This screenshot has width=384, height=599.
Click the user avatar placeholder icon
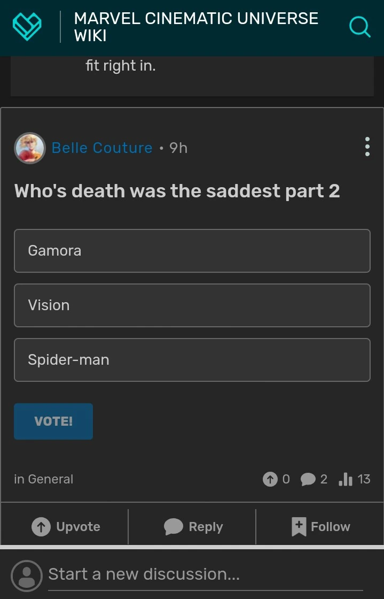tap(27, 575)
